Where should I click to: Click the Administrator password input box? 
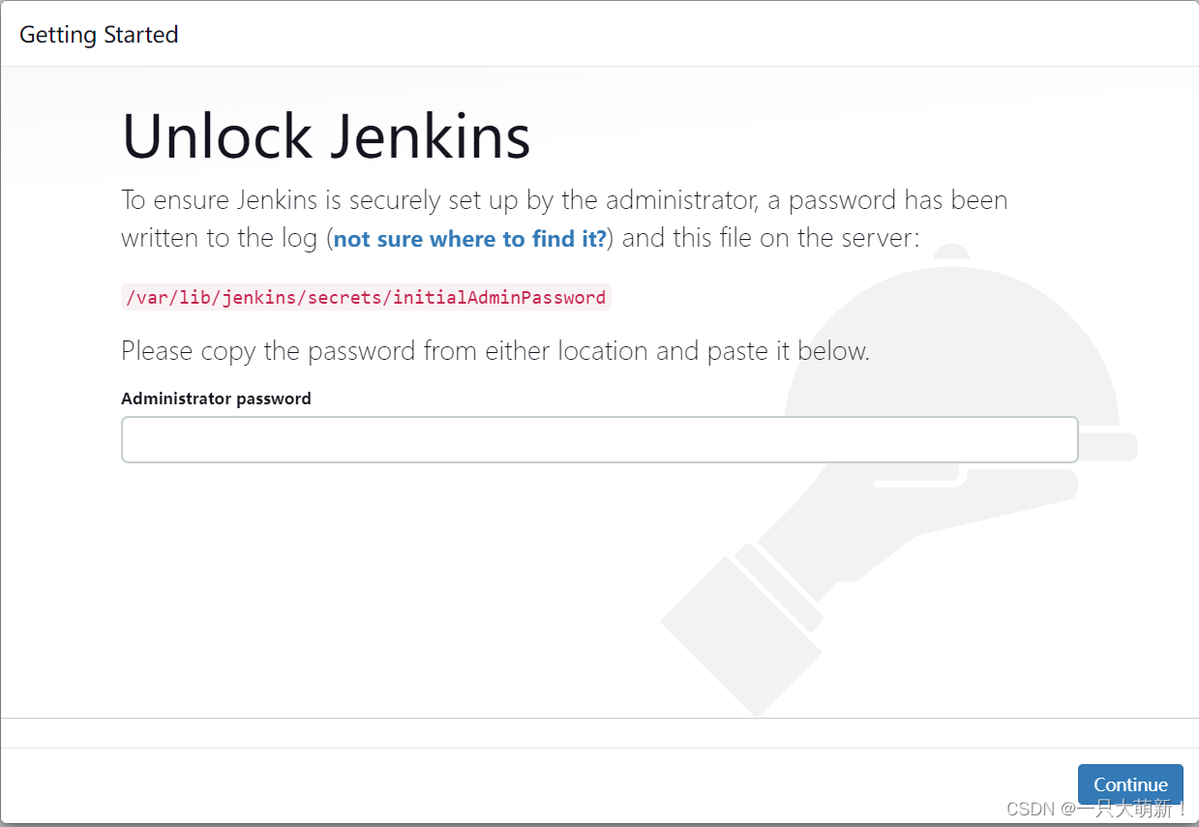coord(599,439)
